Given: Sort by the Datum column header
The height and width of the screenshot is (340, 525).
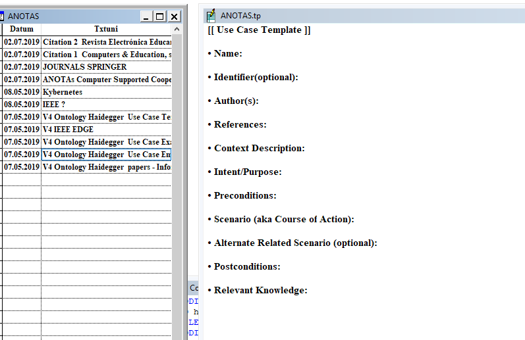Looking at the screenshot, I should pyautogui.click(x=22, y=29).
